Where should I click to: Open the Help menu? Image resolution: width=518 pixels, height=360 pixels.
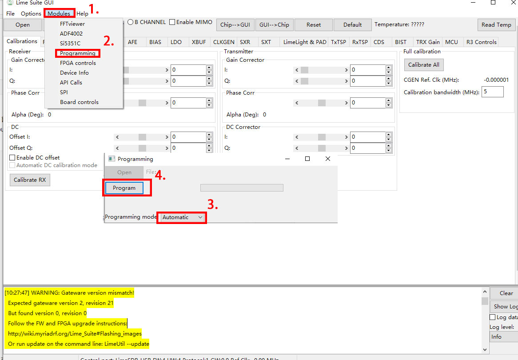click(82, 13)
